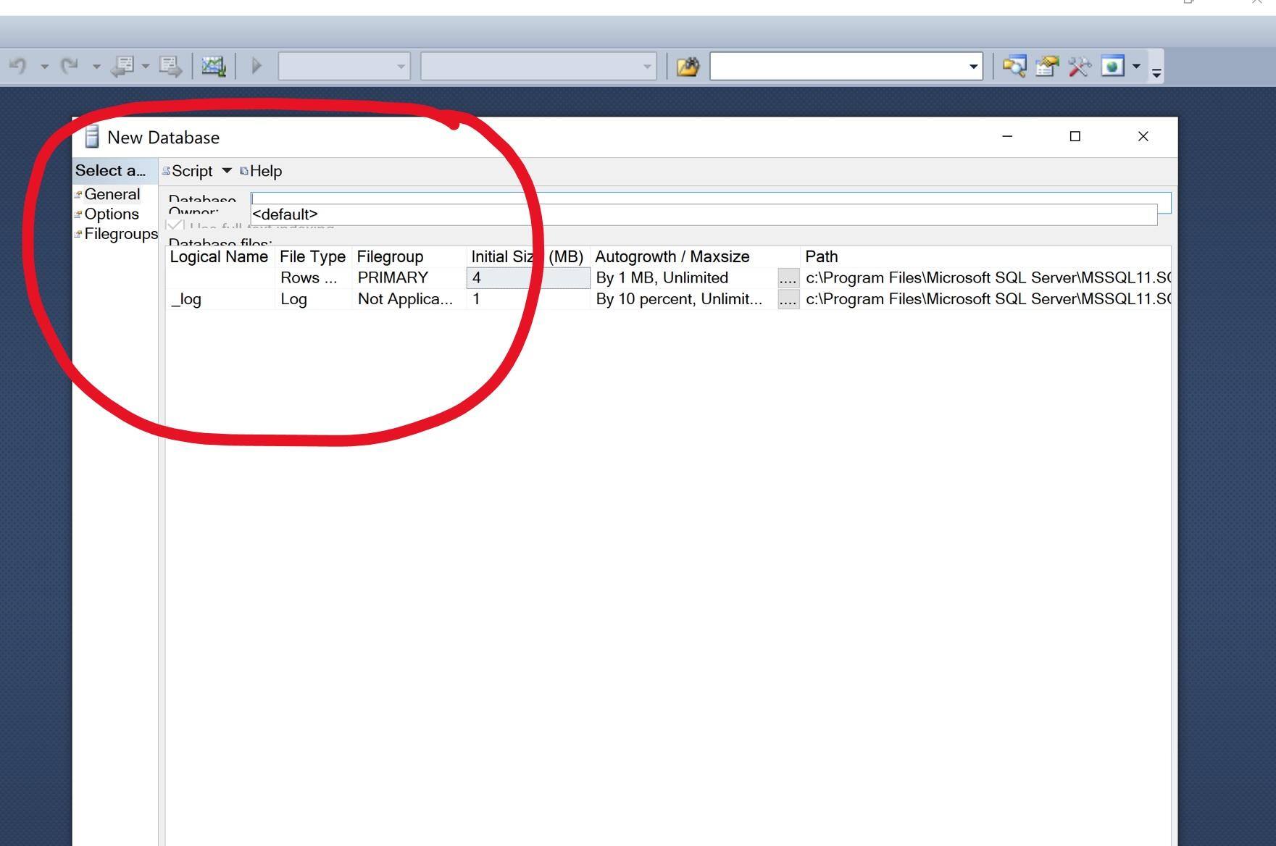Click the Script button
The height and width of the screenshot is (846, 1276).
tap(191, 171)
